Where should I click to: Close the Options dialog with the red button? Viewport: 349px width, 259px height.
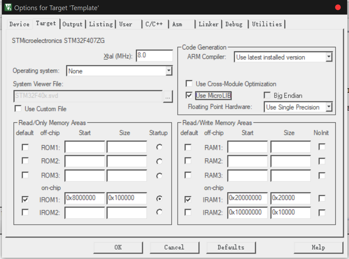[x=338, y=7]
